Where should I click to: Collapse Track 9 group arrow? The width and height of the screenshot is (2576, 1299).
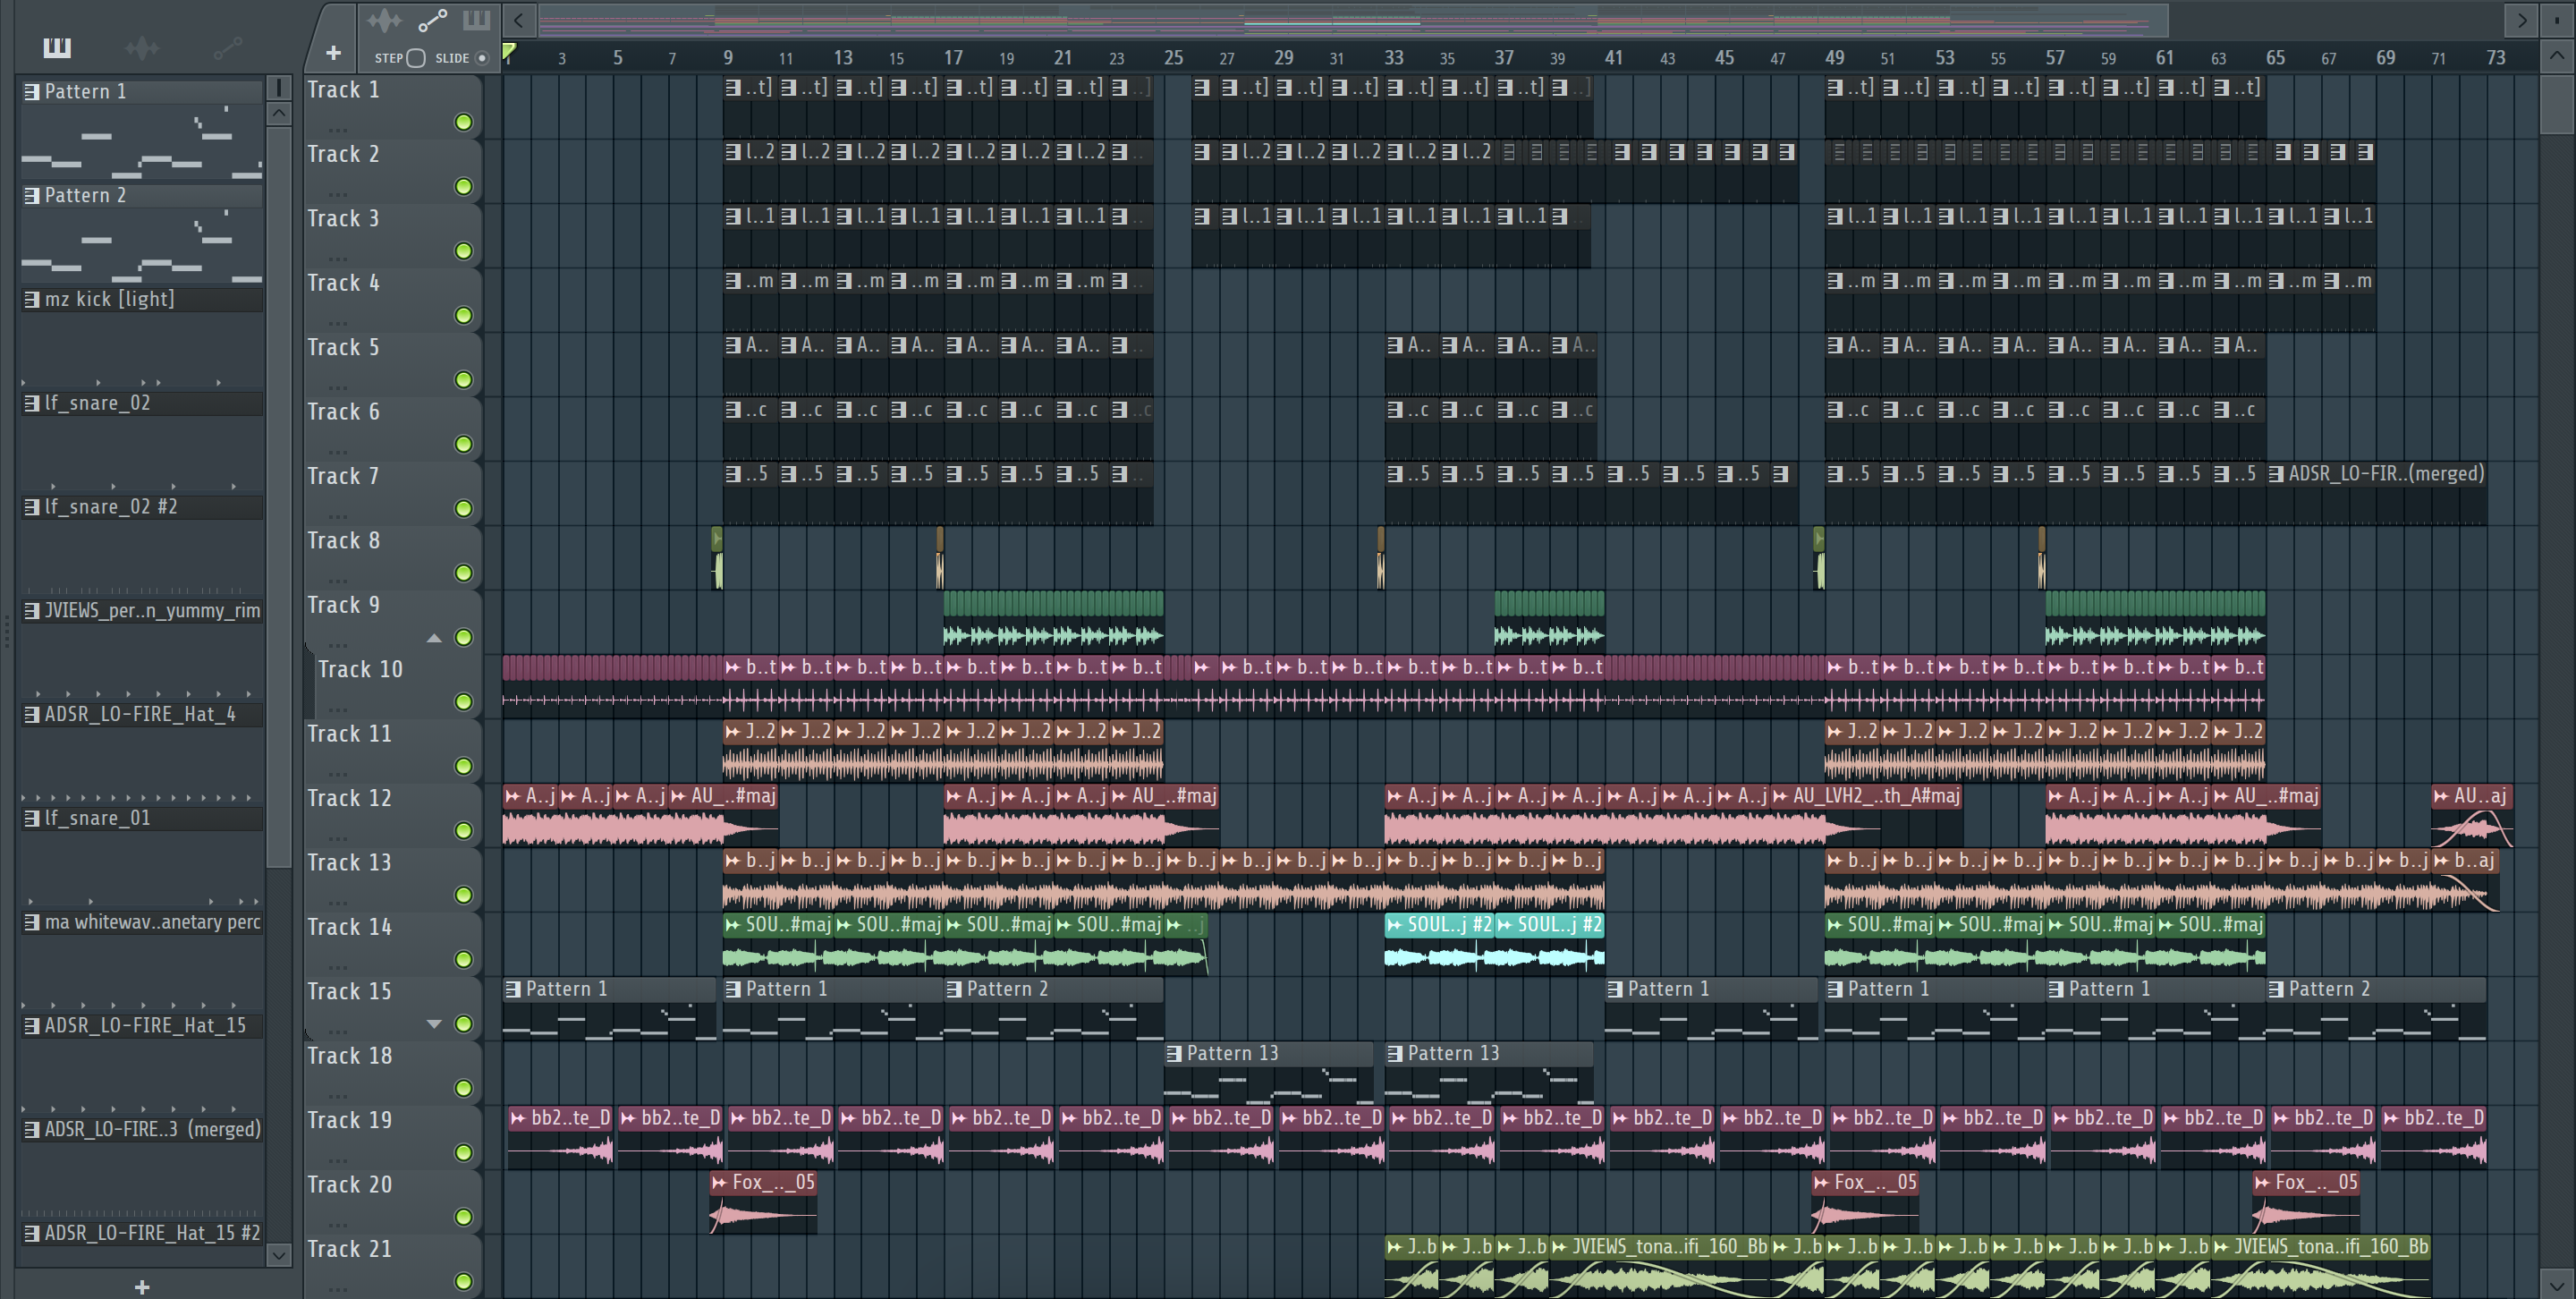(x=434, y=638)
